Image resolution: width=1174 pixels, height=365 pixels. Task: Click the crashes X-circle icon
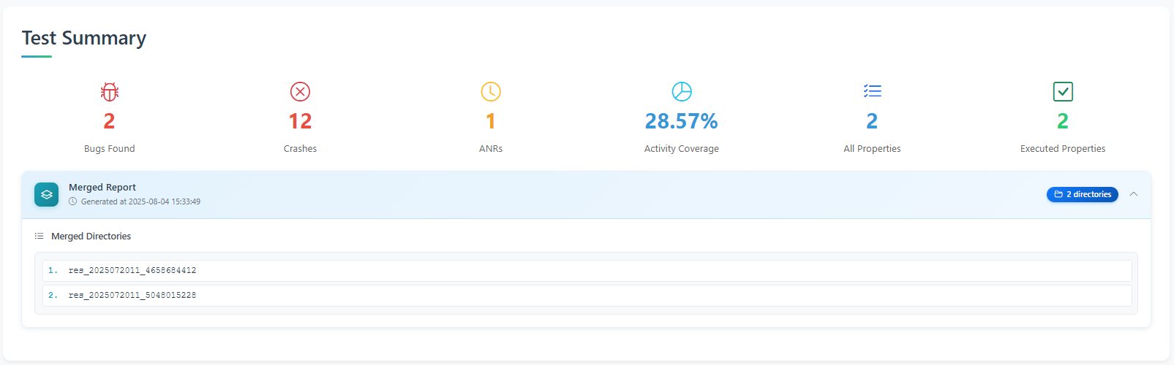click(300, 92)
